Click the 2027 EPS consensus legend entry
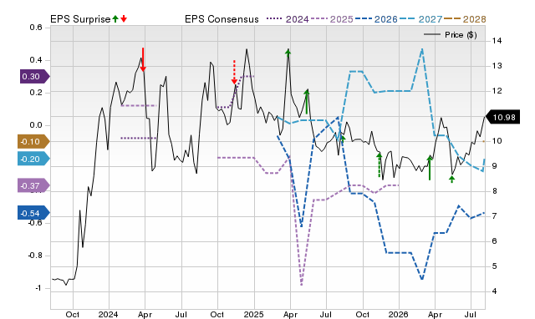 [420, 19]
